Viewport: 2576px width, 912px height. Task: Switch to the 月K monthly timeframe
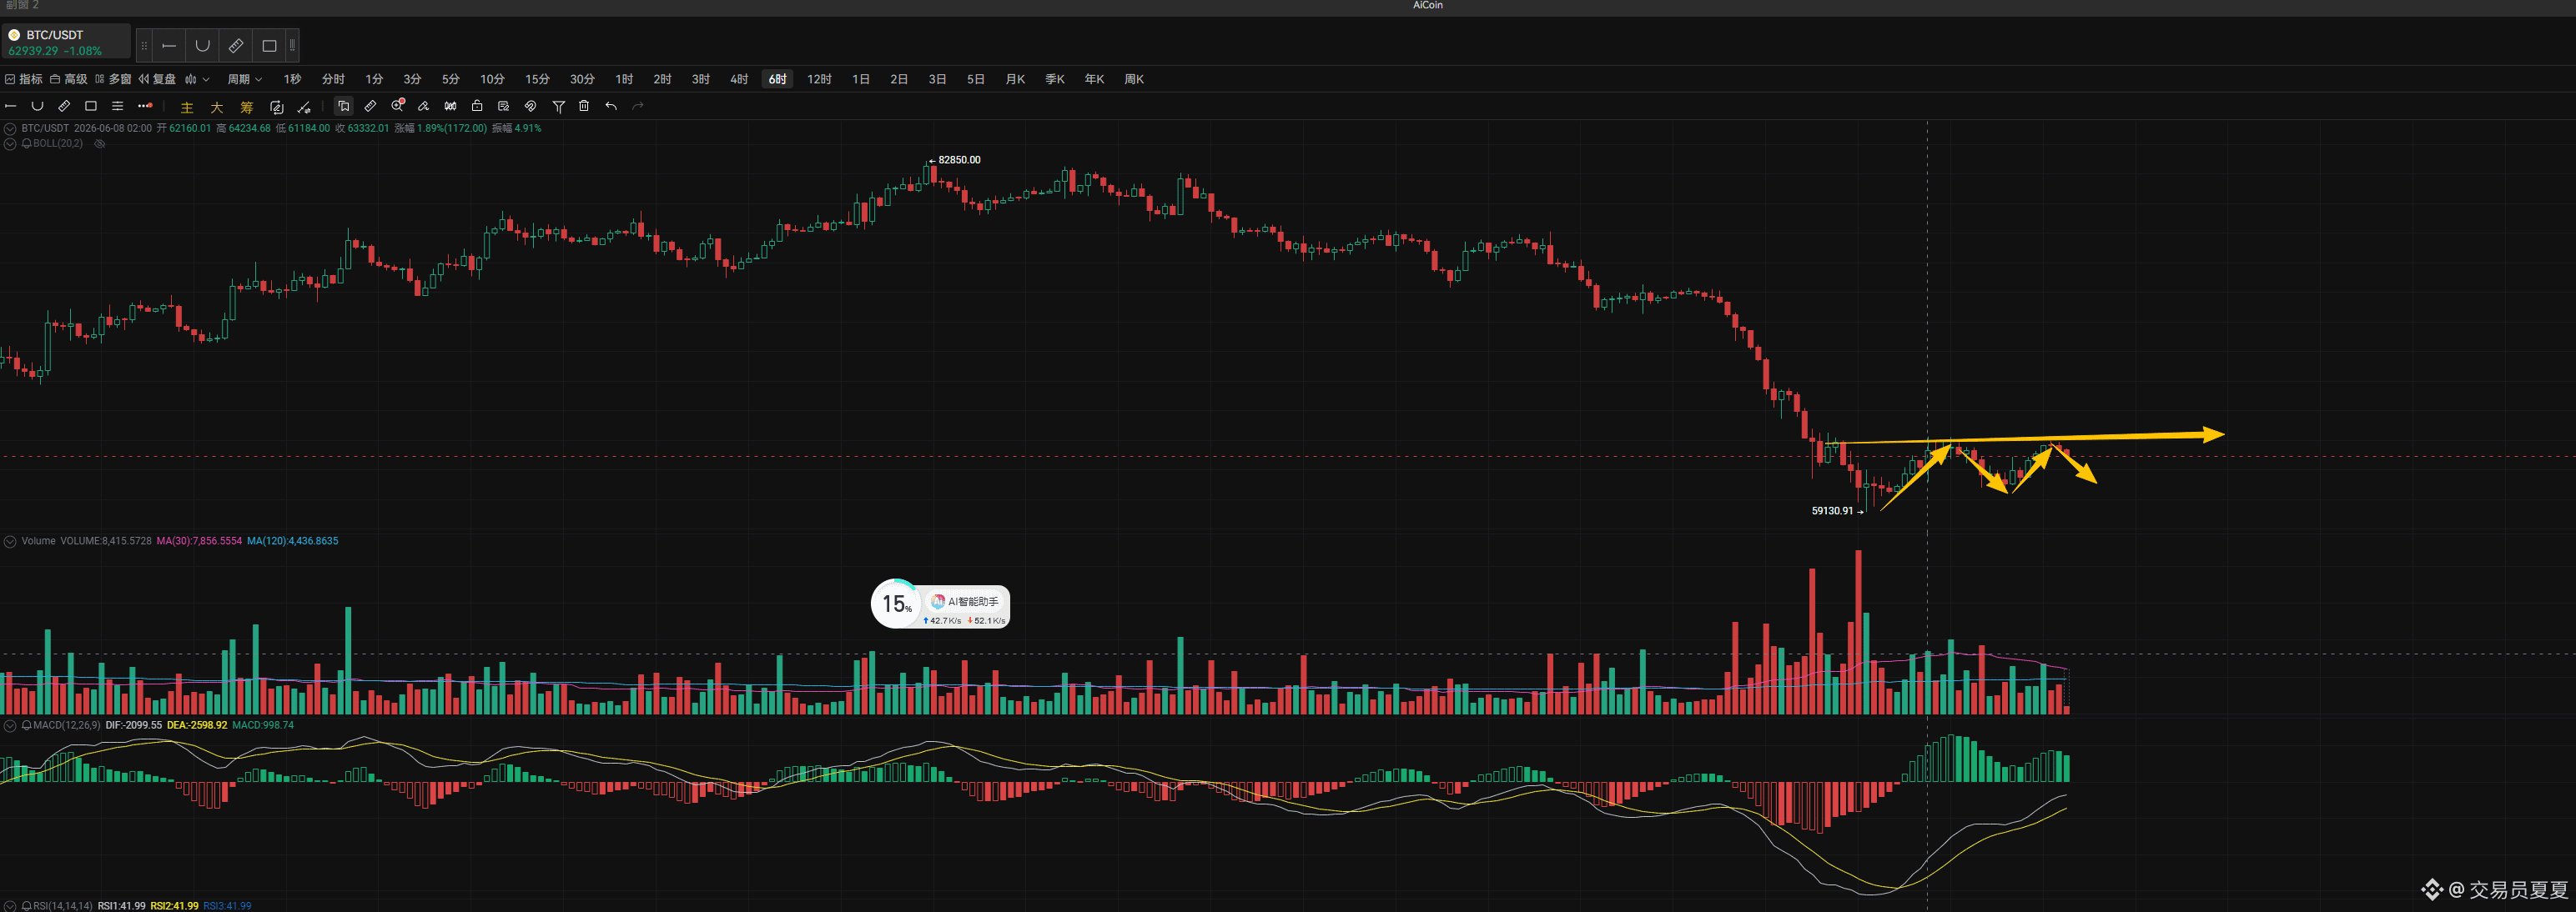point(1015,79)
